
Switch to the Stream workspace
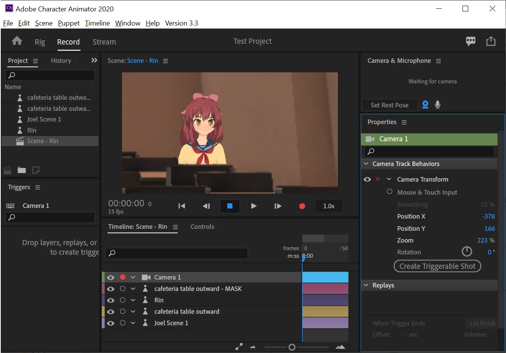click(x=104, y=42)
